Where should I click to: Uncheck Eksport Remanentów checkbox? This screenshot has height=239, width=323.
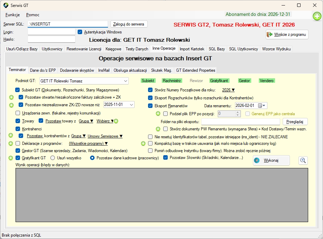click(x=150, y=106)
